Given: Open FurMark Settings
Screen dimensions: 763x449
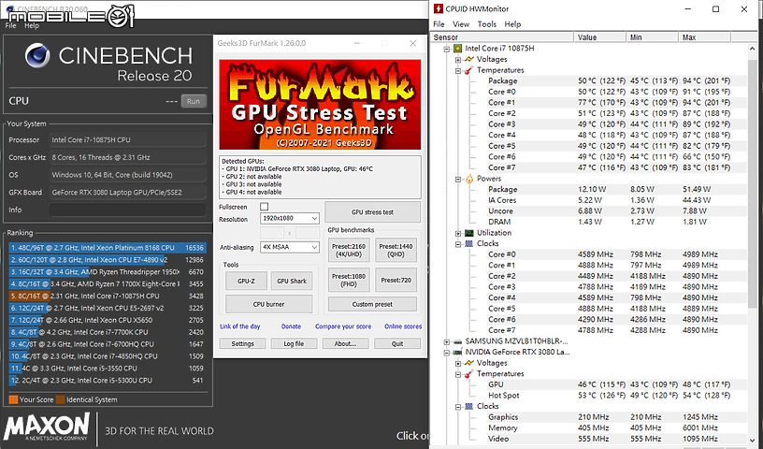Looking at the screenshot, I should pyautogui.click(x=242, y=343).
